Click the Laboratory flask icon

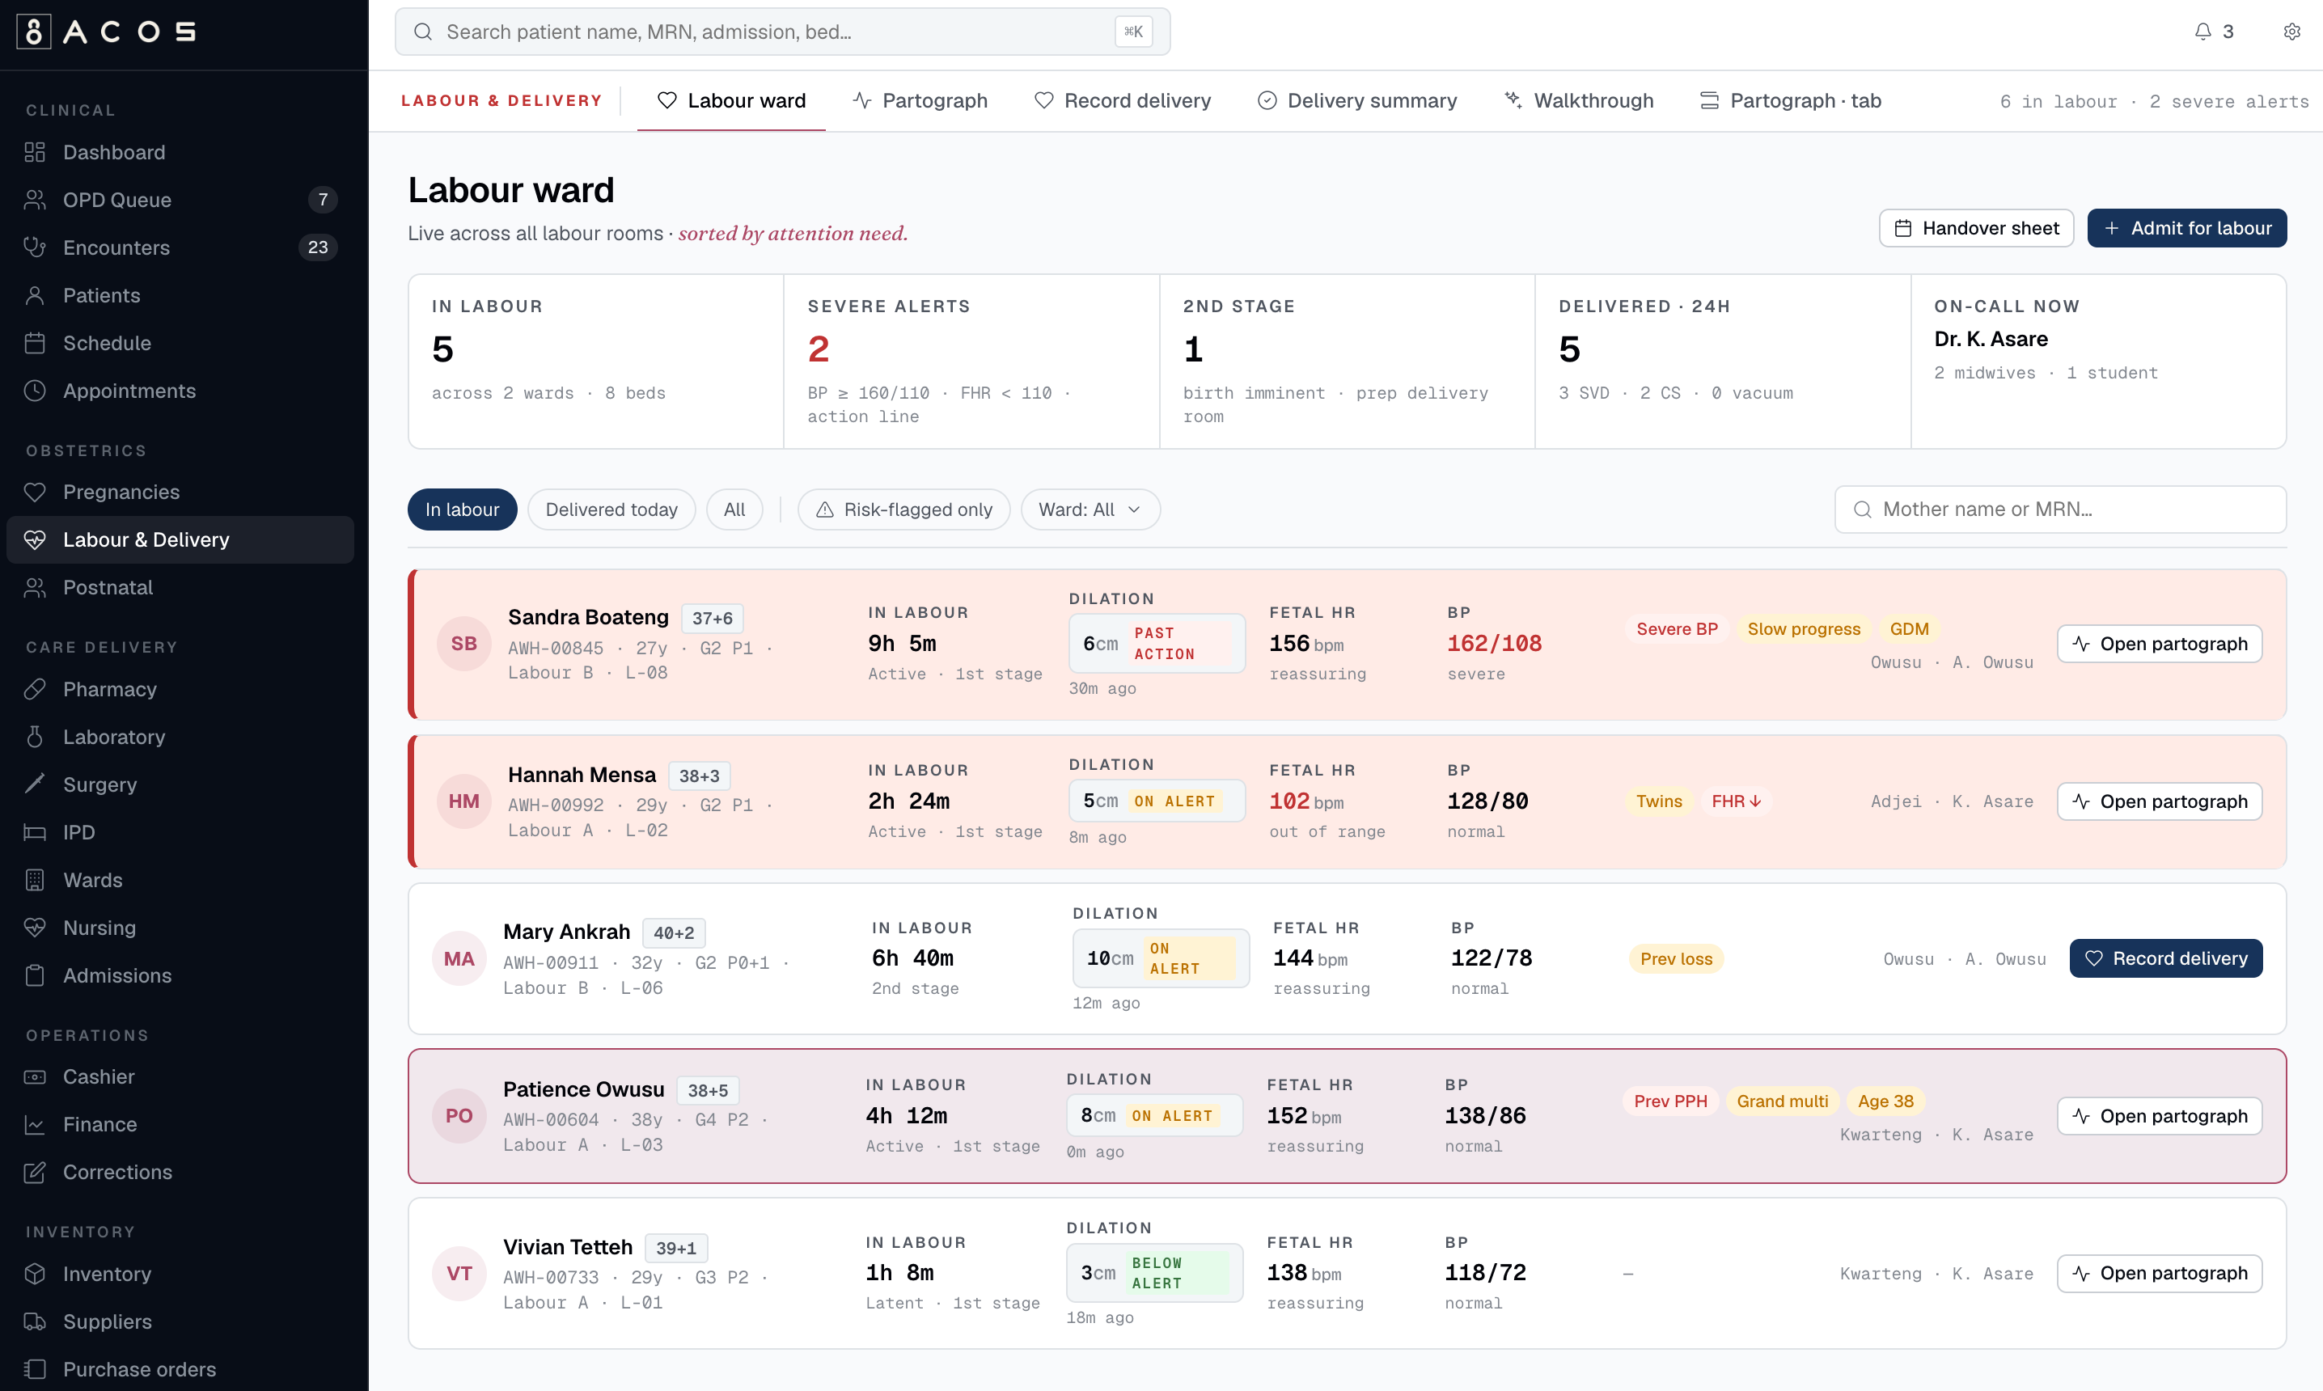[x=35, y=737]
